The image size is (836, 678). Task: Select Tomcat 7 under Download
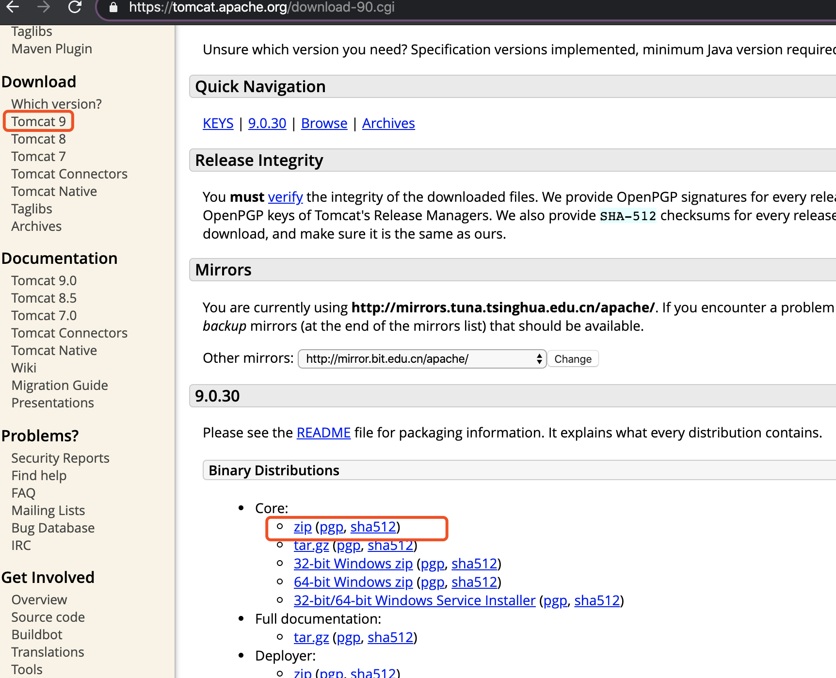tap(38, 156)
